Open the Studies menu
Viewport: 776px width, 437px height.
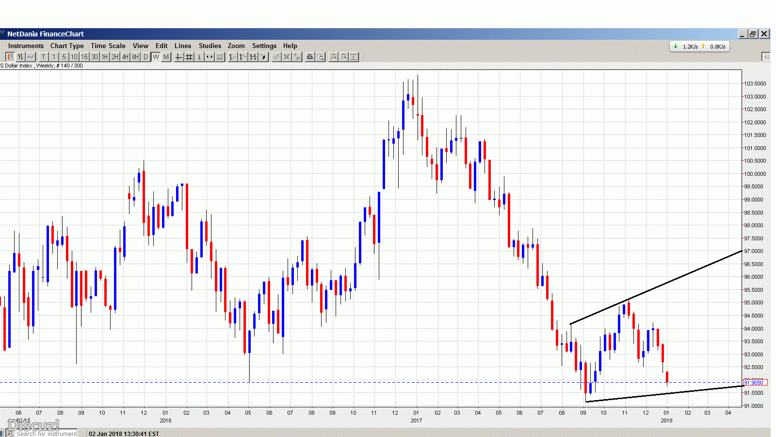210,46
